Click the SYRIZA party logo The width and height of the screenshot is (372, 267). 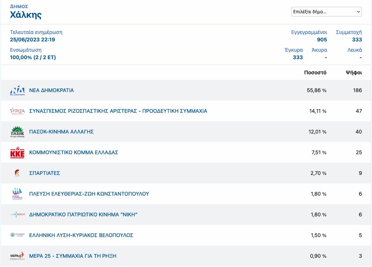[17, 111]
